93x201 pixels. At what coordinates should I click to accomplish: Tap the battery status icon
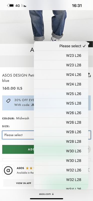11,6
